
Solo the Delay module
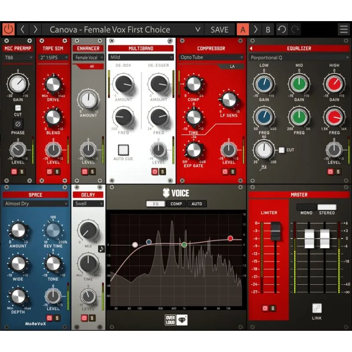pyautogui.click(x=92, y=318)
